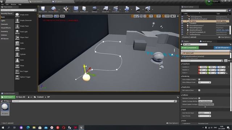Toggle Actor Hidden In Game checkbox
The height and width of the screenshot is (130, 232).
(199, 79)
